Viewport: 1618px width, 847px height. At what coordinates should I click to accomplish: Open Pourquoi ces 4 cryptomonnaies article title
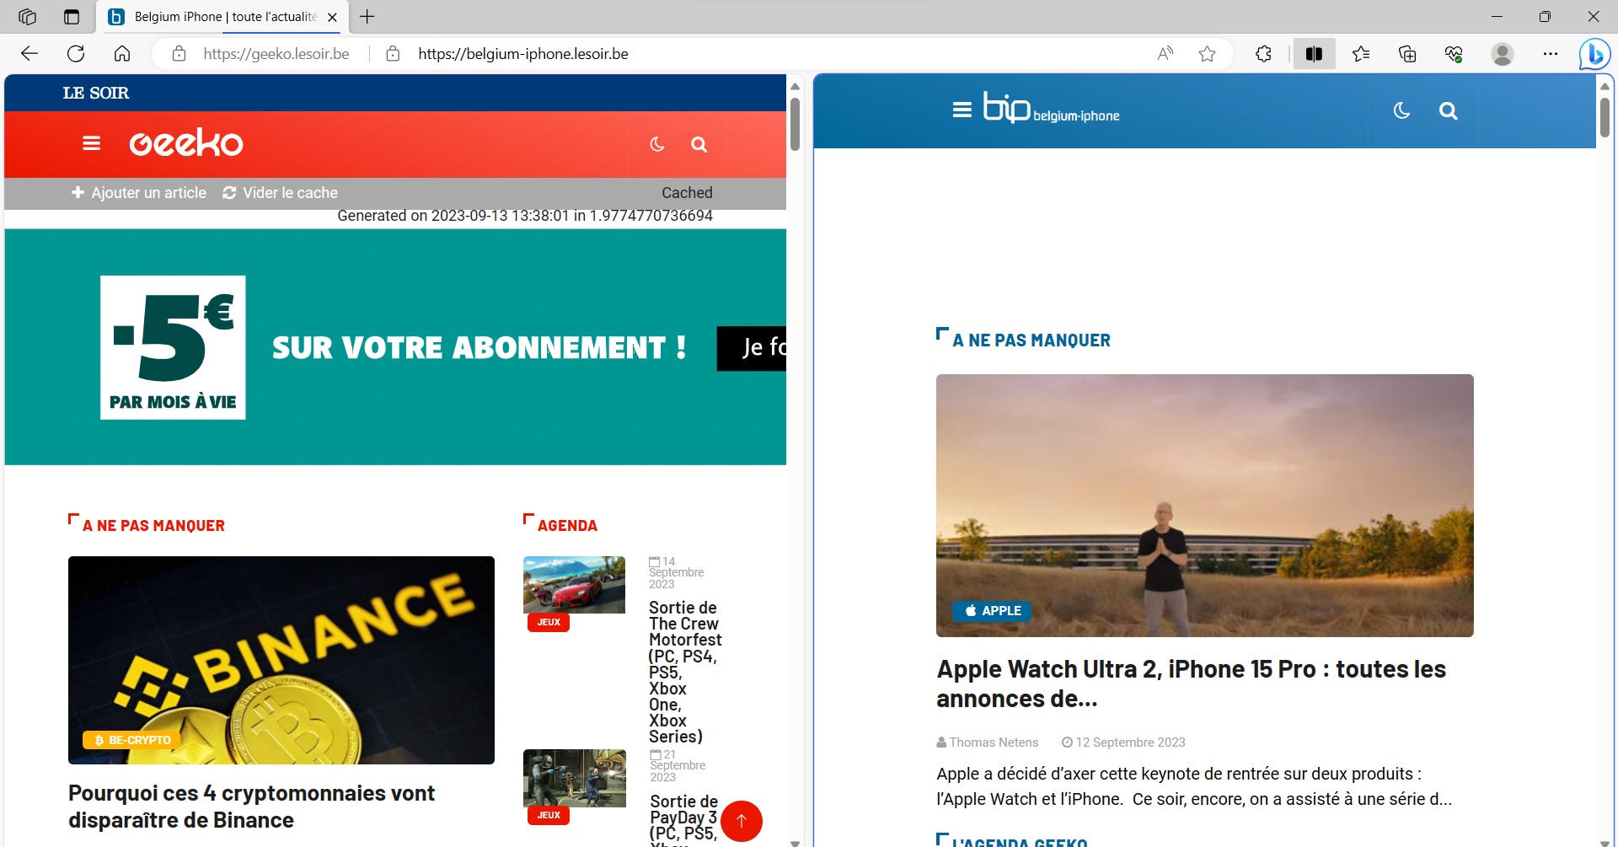(x=251, y=807)
